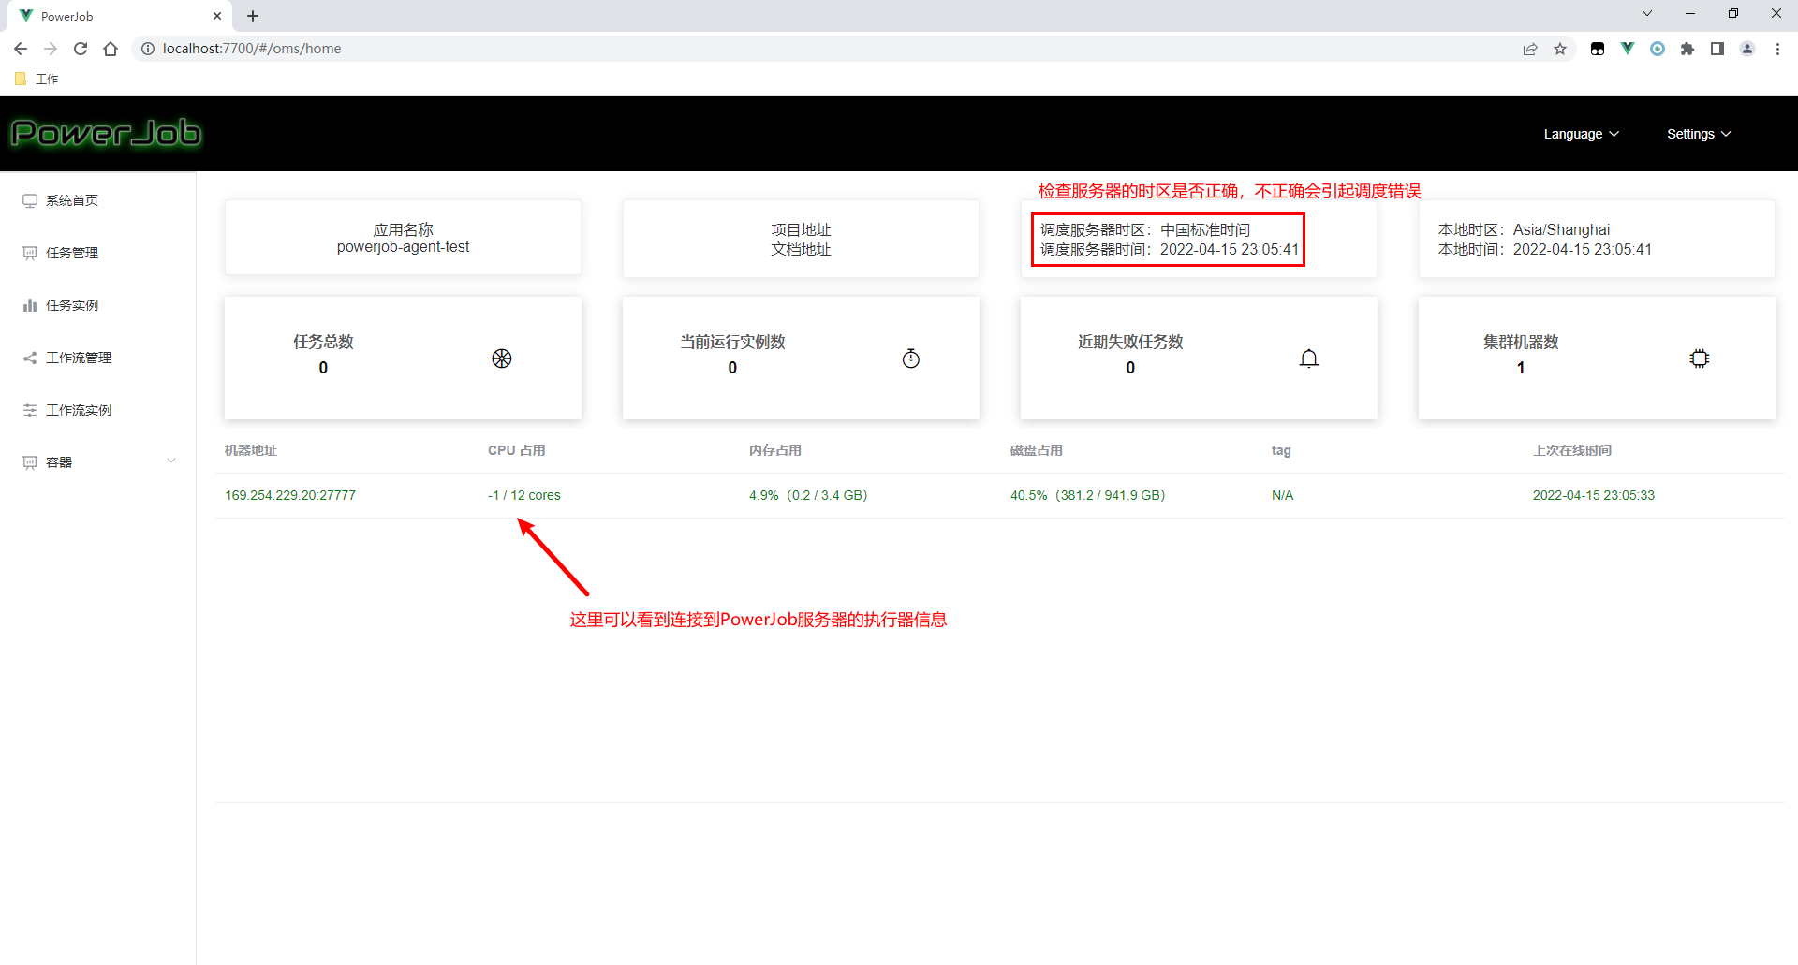Toggle the browser side panel icon
This screenshot has width=1798, height=965.
click(1717, 49)
